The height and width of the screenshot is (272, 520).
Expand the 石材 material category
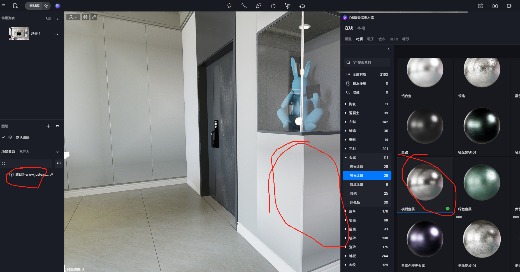click(346, 149)
